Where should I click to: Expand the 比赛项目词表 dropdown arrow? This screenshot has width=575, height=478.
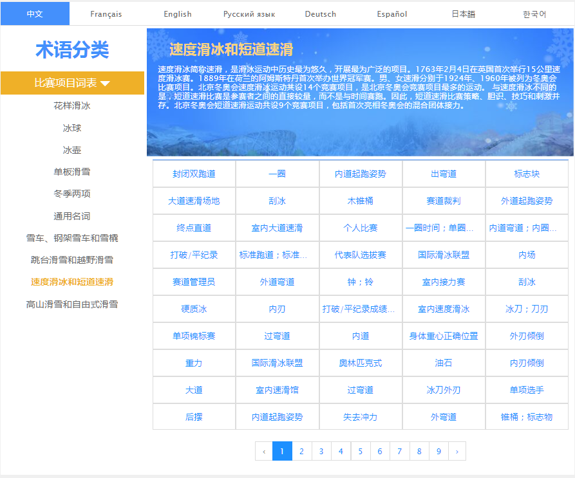tap(106, 83)
